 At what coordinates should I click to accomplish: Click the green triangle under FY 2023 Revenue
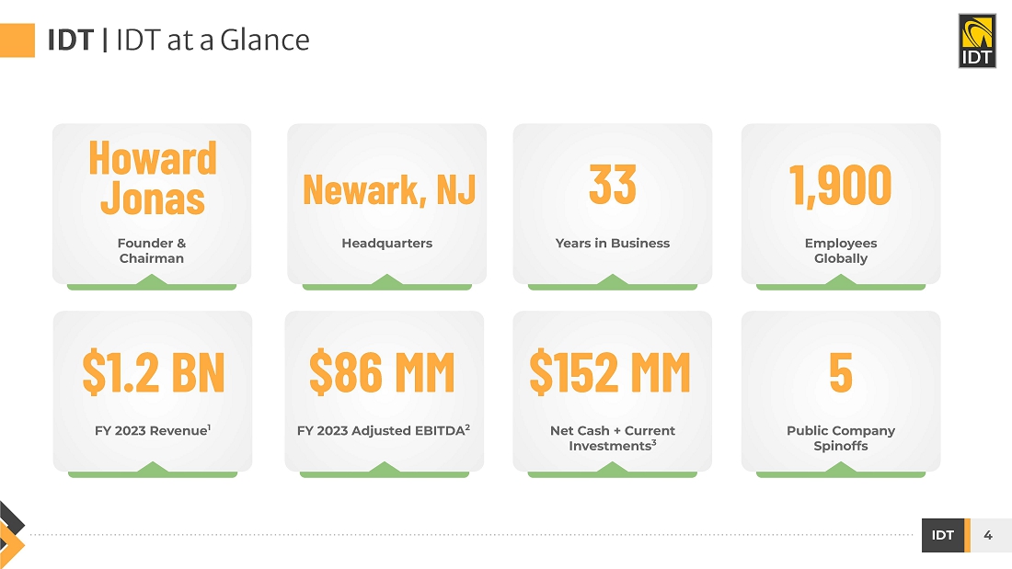coord(152,469)
